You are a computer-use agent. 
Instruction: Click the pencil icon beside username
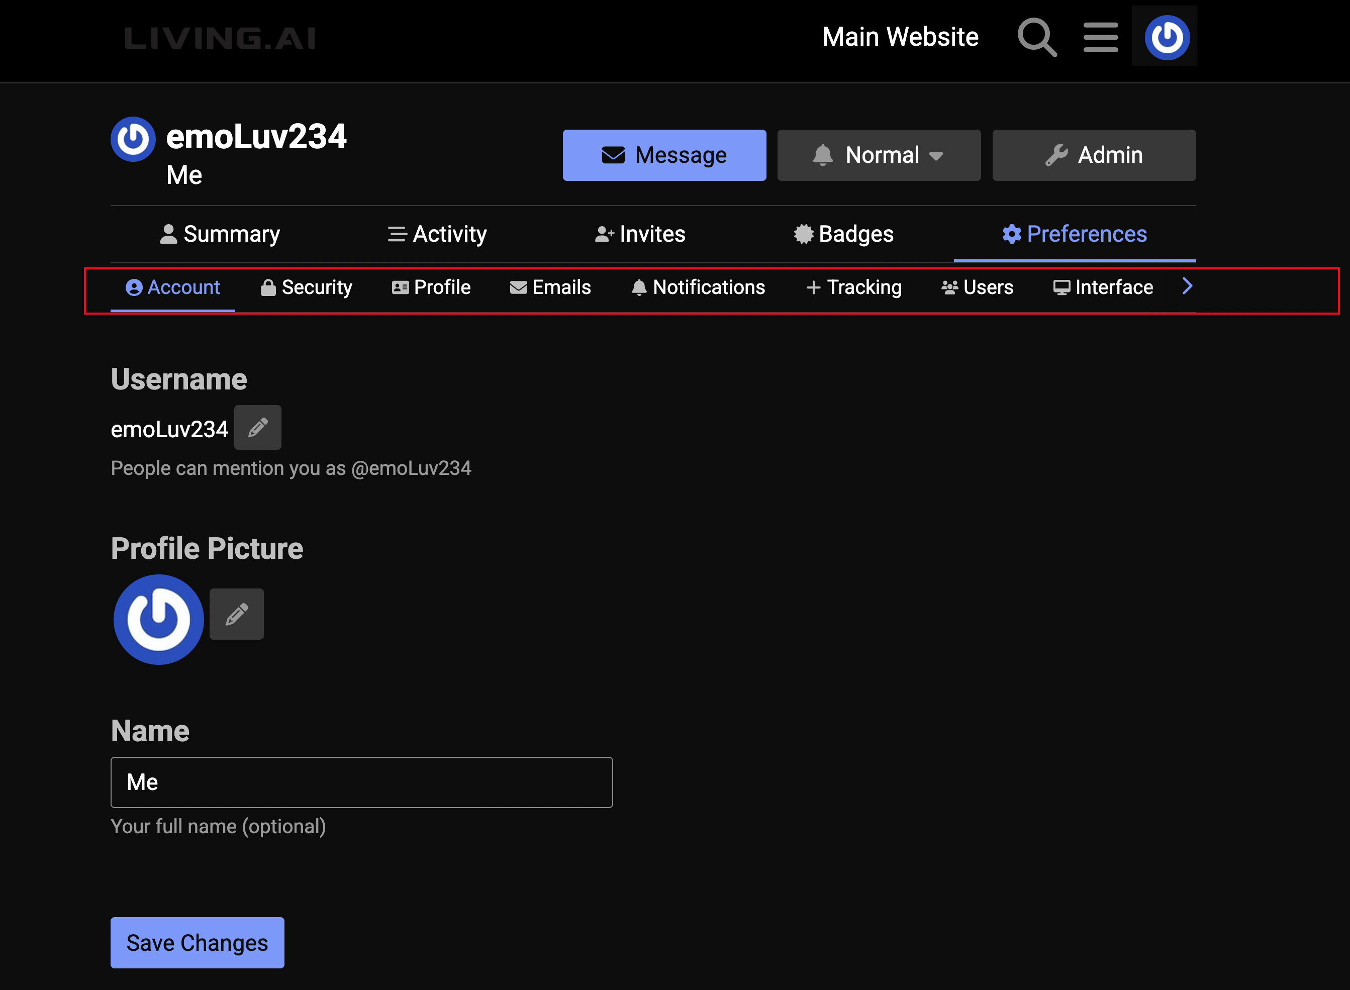point(258,428)
